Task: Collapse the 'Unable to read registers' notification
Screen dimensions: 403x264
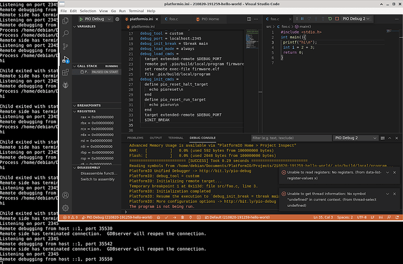Action: click(x=387, y=173)
